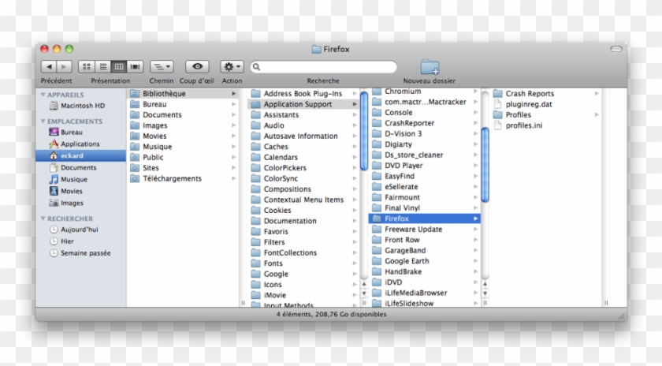The image size is (662, 366).
Task: Select the Public folder in first column
Action: 183,157
